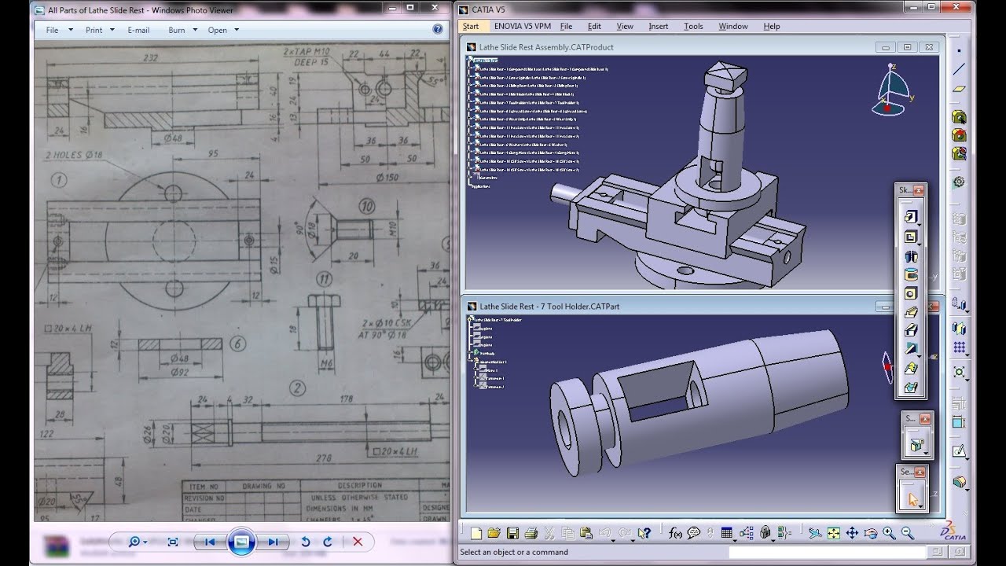This screenshot has height=566, width=1006.
Task: Save the document with the floppy icon
Action: (x=512, y=533)
